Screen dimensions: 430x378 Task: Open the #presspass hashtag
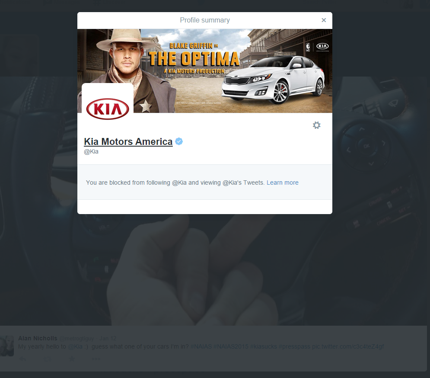(294, 346)
